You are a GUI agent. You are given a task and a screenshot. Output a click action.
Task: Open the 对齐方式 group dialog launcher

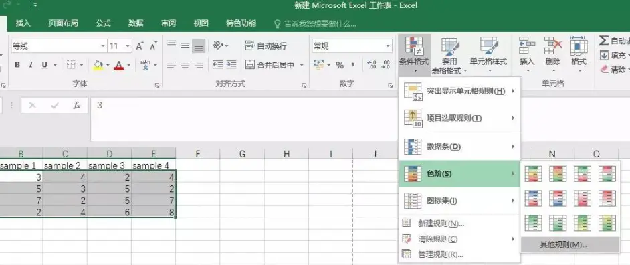tap(304, 85)
